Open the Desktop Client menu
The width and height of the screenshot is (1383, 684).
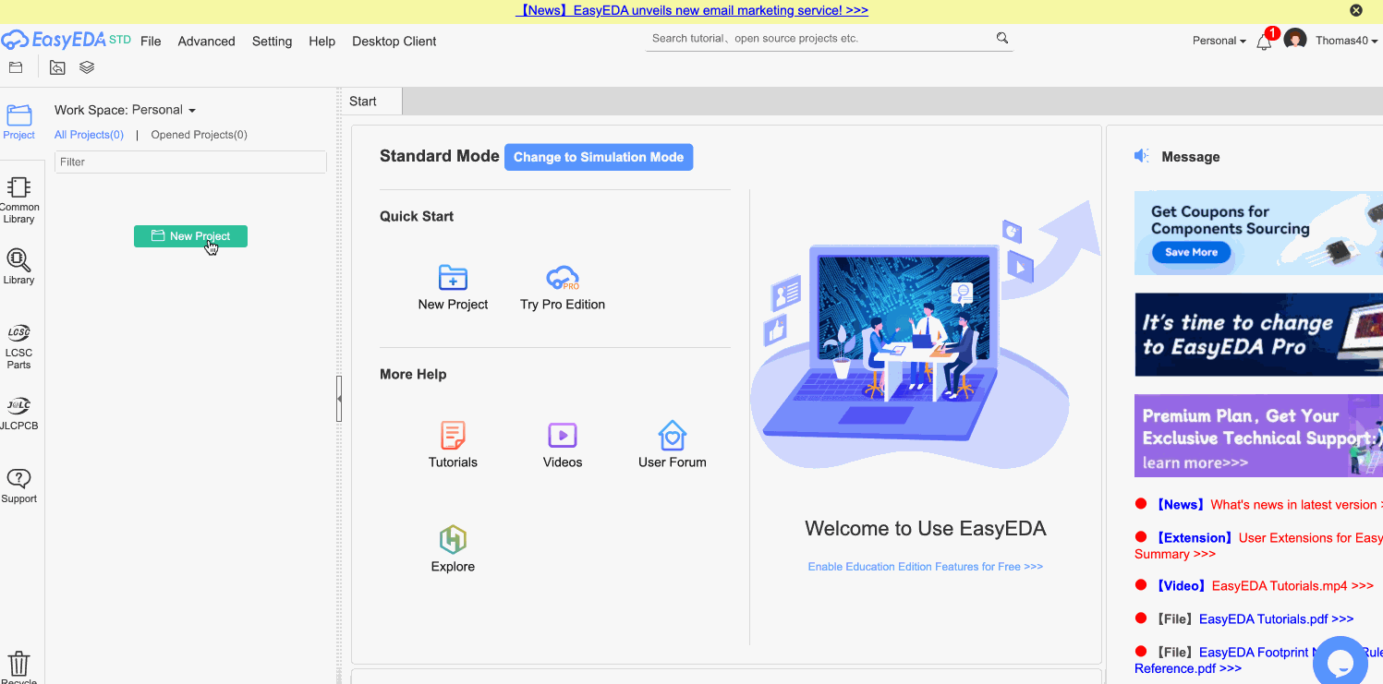pos(394,41)
